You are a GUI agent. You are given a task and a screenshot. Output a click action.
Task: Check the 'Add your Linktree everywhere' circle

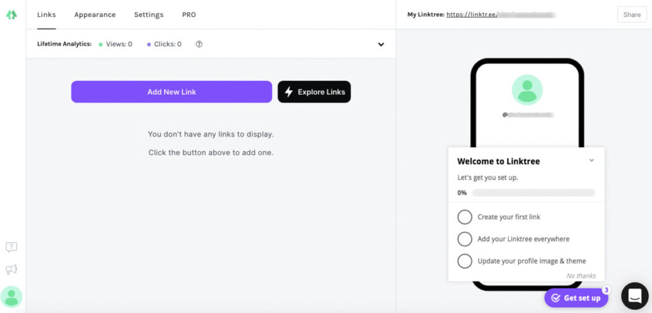465,239
